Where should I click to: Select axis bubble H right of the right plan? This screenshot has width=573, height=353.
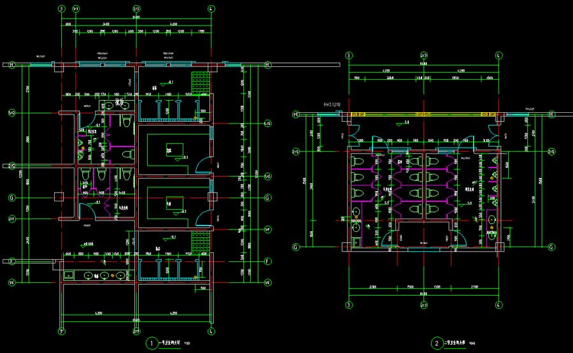(551, 115)
